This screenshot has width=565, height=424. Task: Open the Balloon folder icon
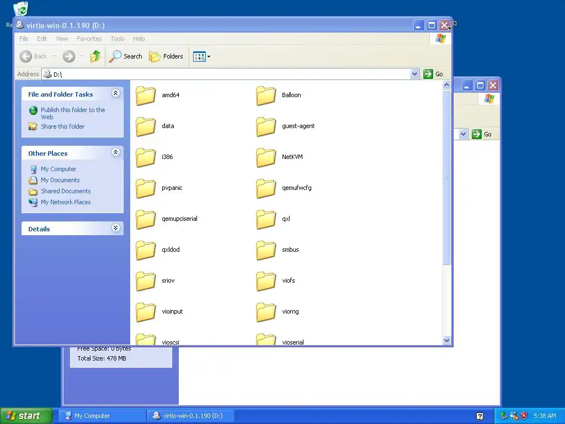[266, 96]
